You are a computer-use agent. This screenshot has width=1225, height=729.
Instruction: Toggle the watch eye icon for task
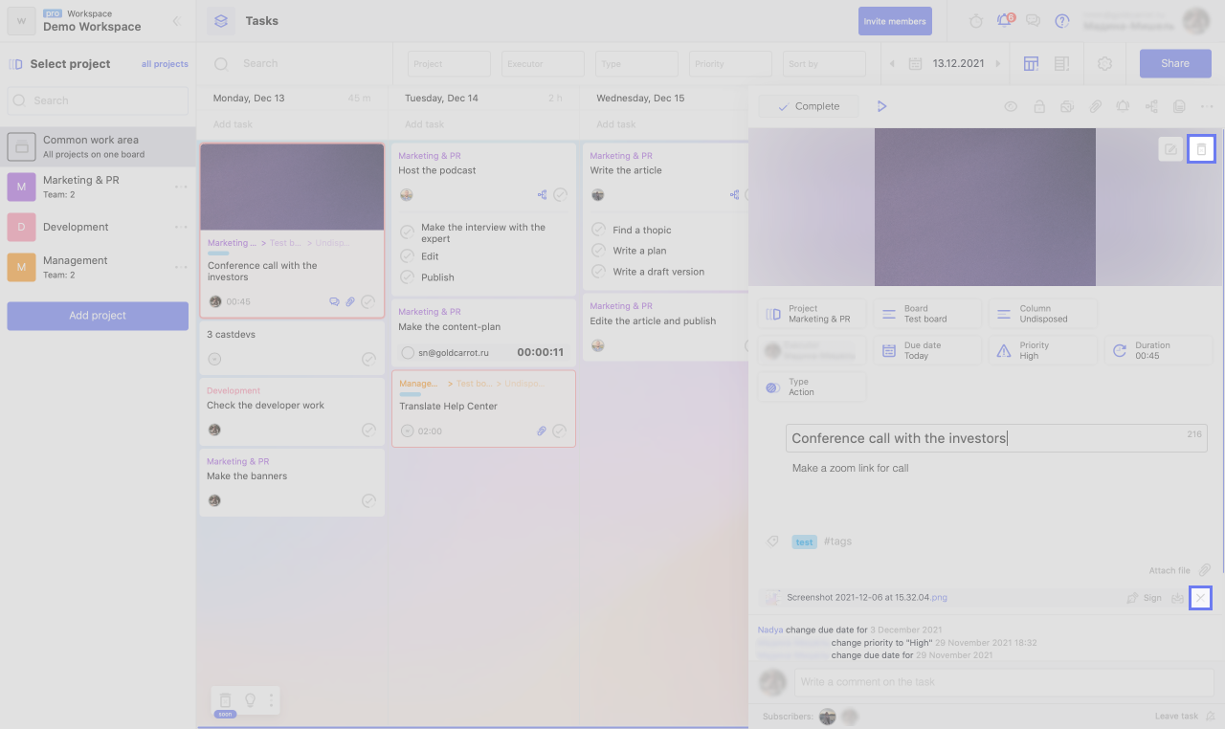(x=1011, y=107)
